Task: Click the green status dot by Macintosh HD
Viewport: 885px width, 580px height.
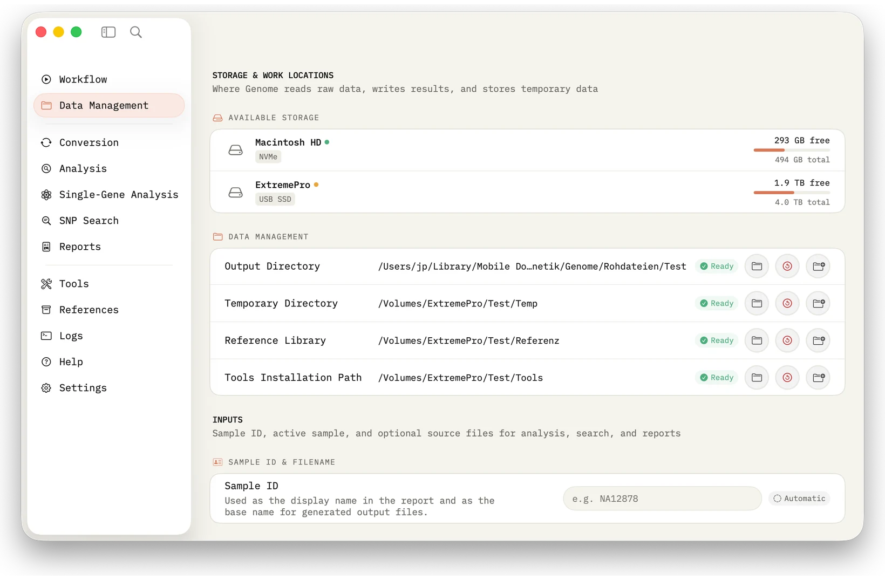Action: pyautogui.click(x=327, y=142)
